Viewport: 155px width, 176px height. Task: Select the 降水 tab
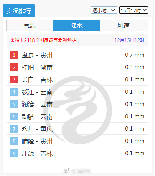pos(76,25)
